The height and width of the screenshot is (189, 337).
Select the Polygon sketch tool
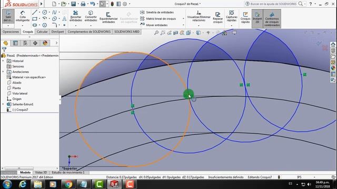[x=44, y=25]
